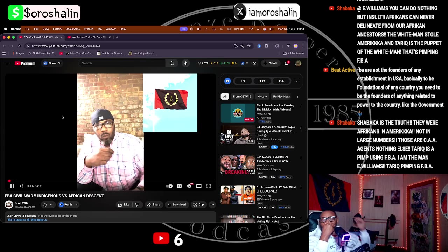The image size is (448, 252).
Task: Select the History chip
Action: [262, 97]
